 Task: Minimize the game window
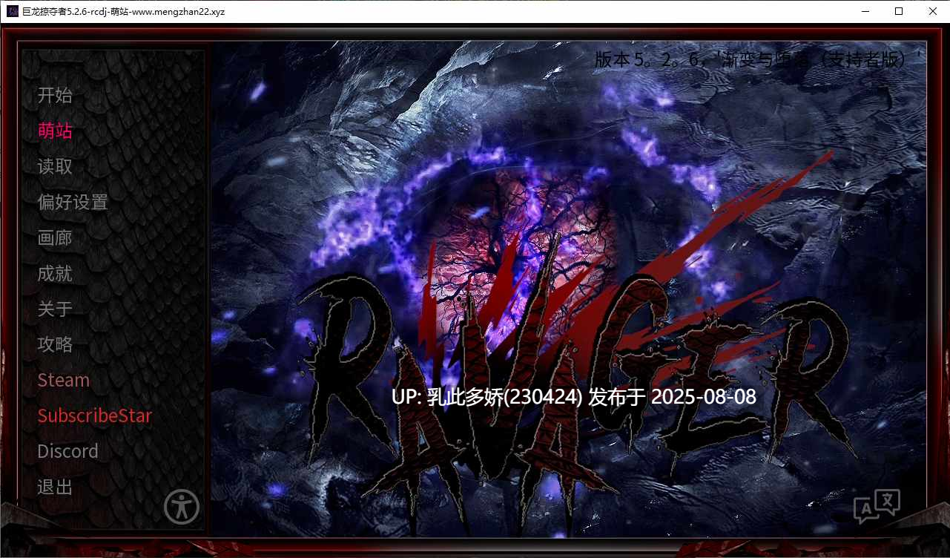tap(865, 12)
